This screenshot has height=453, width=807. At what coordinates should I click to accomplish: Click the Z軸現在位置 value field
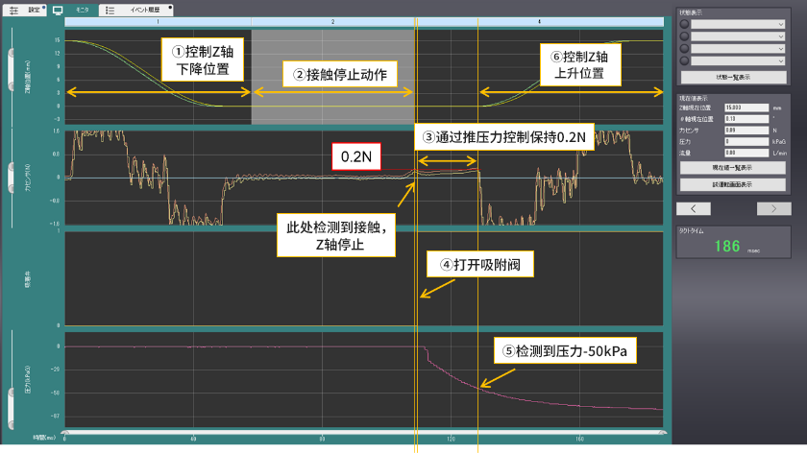point(746,108)
